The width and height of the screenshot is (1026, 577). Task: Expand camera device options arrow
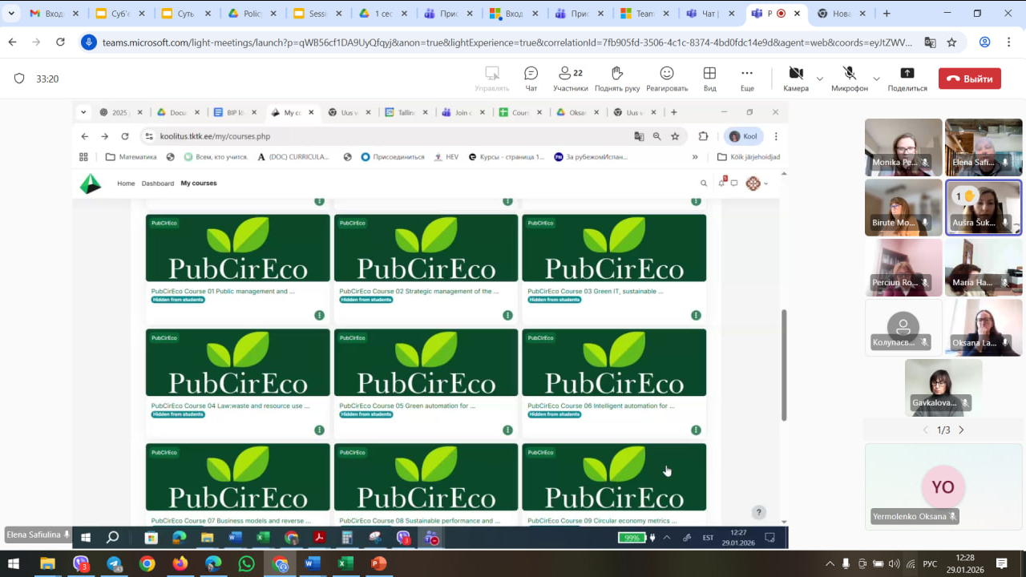click(819, 79)
